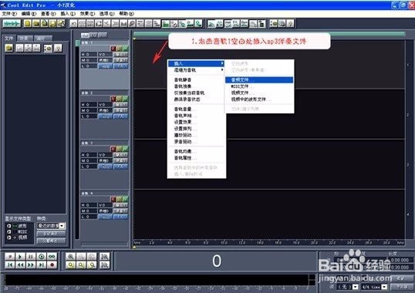Switch to the Vol tab above tracks
The image size is (415, 293).
85,35
